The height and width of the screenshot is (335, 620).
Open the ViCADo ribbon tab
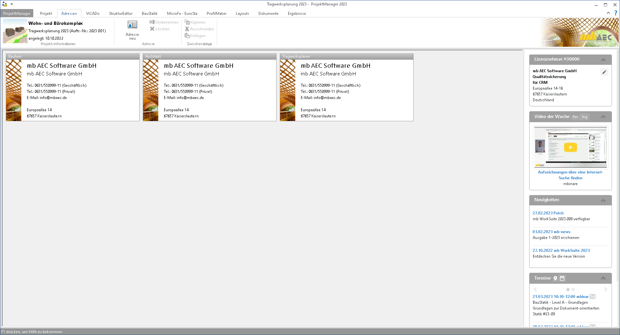pyautogui.click(x=93, y=14)
